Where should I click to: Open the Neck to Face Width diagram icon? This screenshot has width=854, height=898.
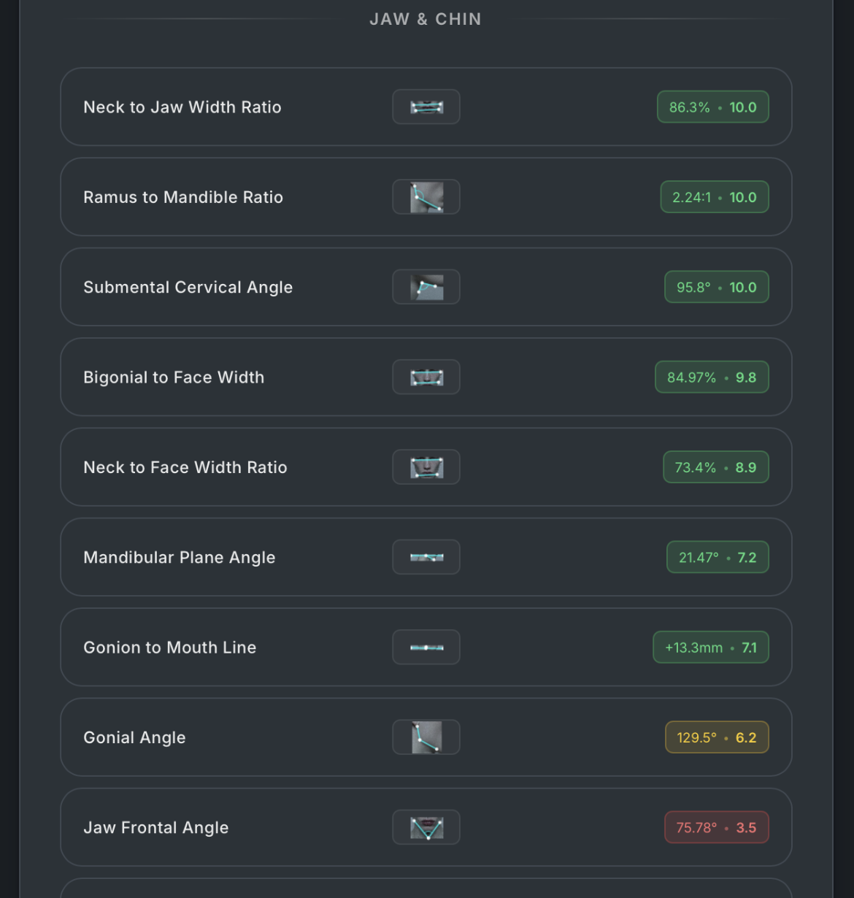(426, 467)
